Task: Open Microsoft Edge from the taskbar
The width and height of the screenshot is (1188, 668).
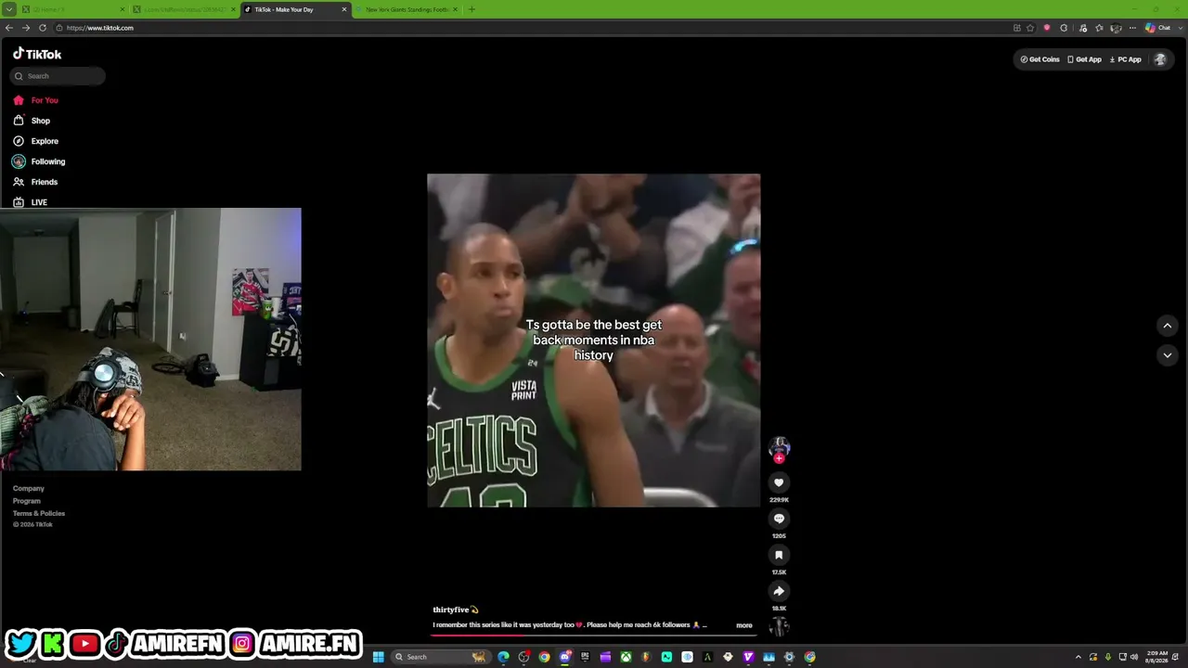Action: pyautogui.click(x=503, y=657)
